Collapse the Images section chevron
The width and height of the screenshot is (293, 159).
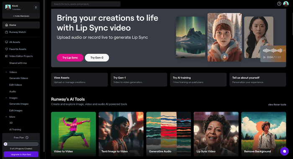[6, 98]
